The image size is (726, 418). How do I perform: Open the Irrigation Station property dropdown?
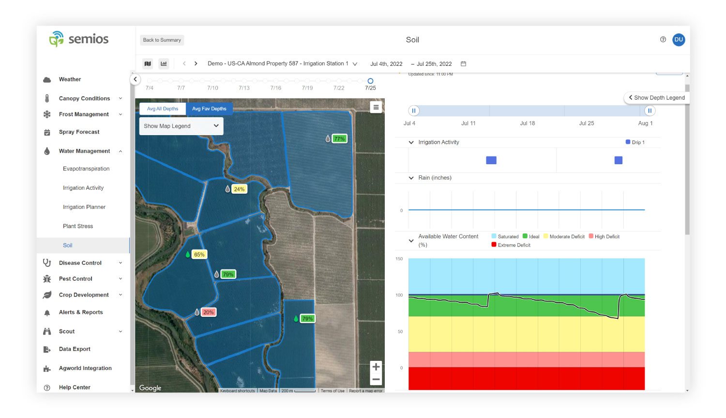point(282,63)
